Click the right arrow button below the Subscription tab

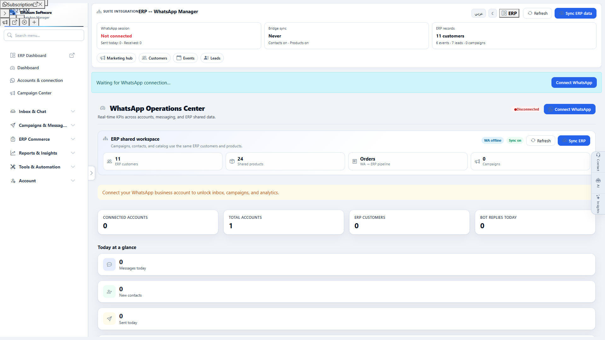5,13
